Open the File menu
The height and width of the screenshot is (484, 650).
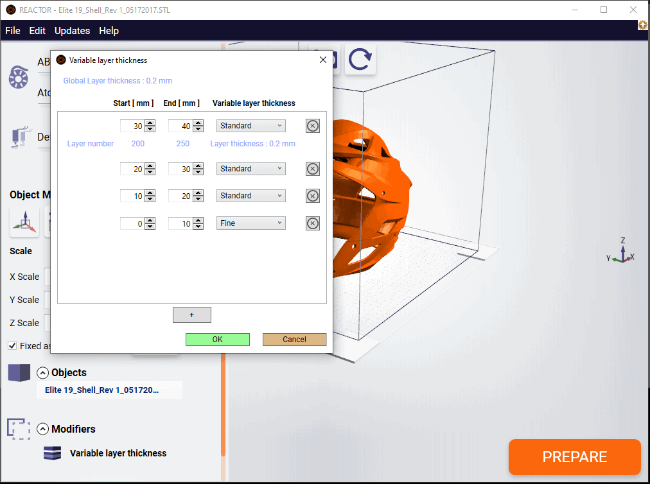13,31
